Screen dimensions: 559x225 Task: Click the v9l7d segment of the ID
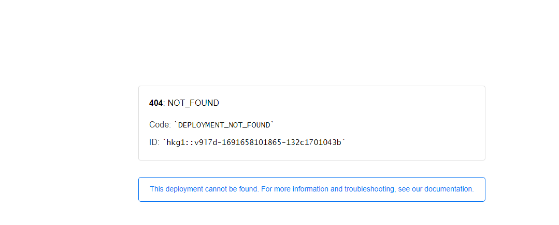[206, 142]
